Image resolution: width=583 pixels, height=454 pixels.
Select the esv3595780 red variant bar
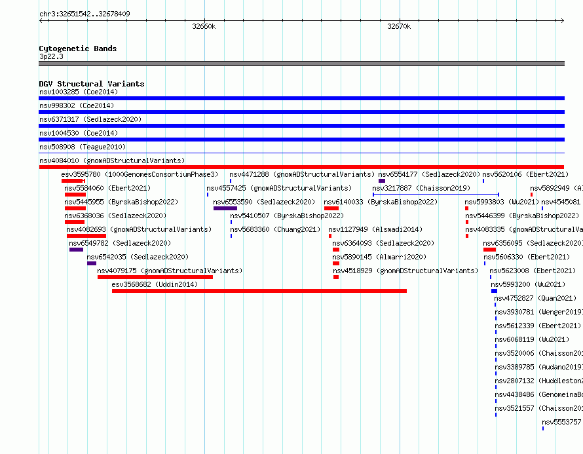tap(73, 181)
